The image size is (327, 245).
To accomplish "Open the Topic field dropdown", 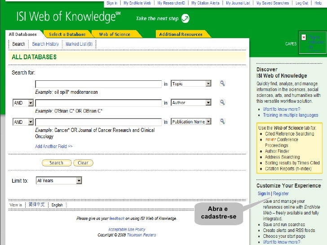I will pos(191,83).
